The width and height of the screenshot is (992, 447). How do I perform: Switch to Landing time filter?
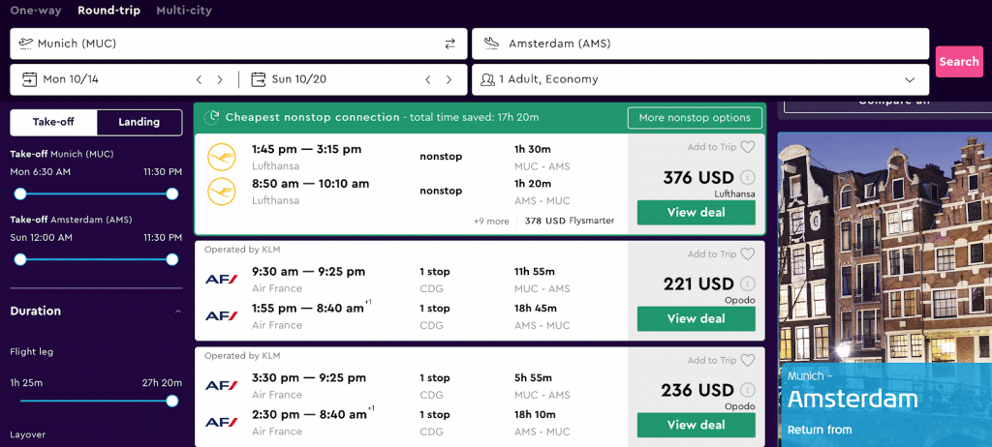(x=139, y=122)
